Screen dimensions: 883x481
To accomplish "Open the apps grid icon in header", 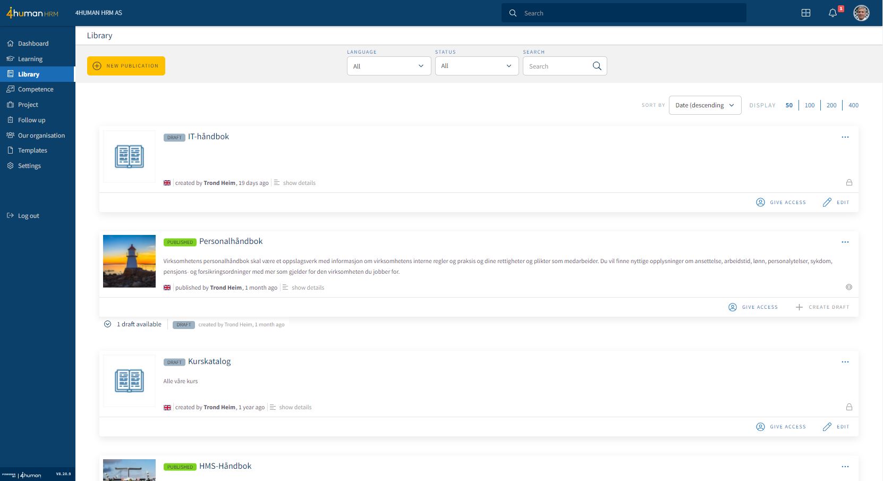I will 806,13.
